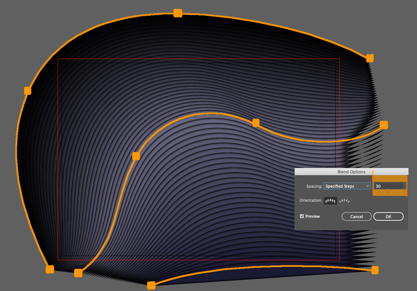Select the bottom-left corner anchor point
The width and height of the screenshot is (417, 291).
50,269
